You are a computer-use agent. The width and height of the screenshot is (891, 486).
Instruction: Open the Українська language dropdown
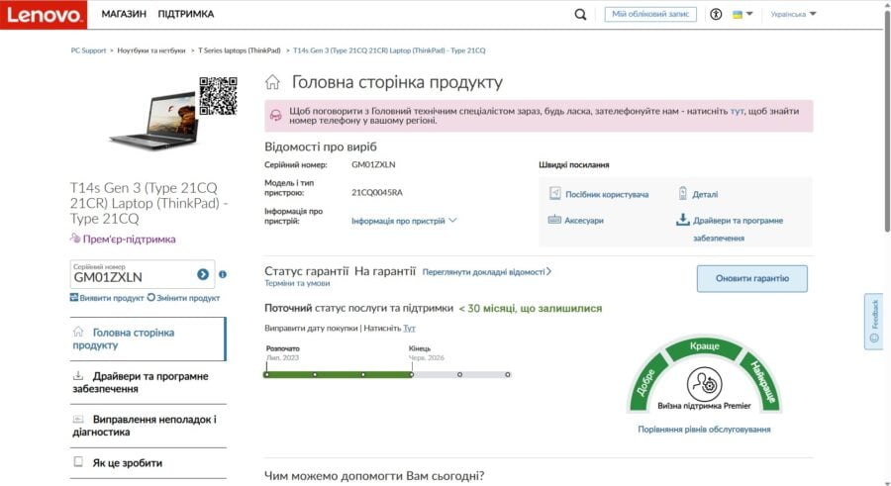click(x=793, y=14)
